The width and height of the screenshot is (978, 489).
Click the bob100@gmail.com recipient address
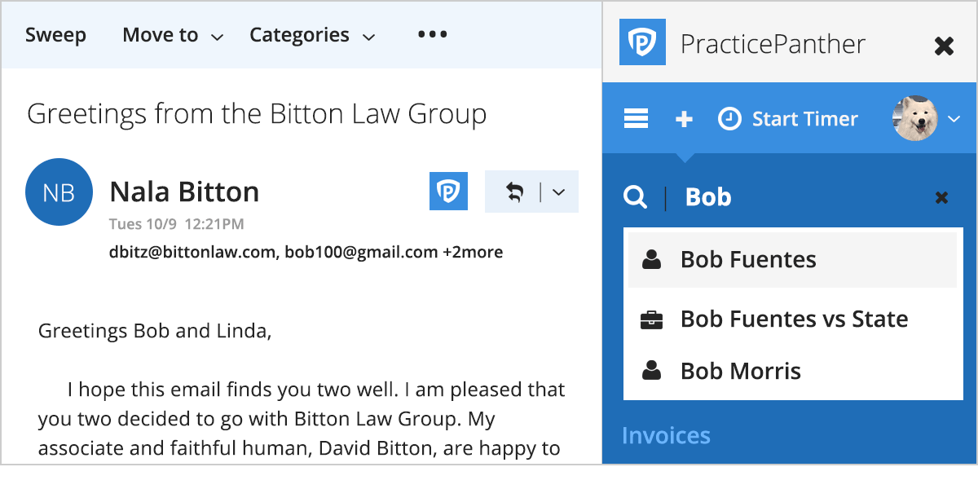click(361, 252)
